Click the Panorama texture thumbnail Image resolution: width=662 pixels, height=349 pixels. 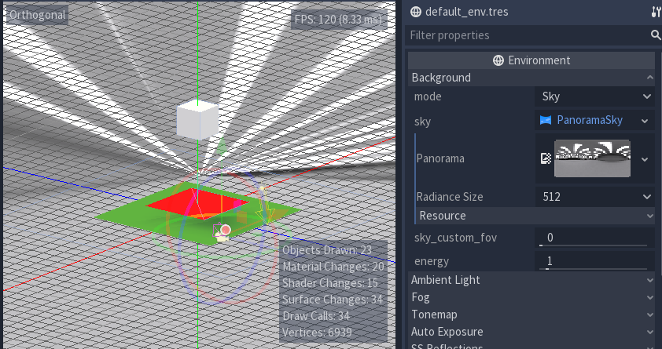point(592,158)
